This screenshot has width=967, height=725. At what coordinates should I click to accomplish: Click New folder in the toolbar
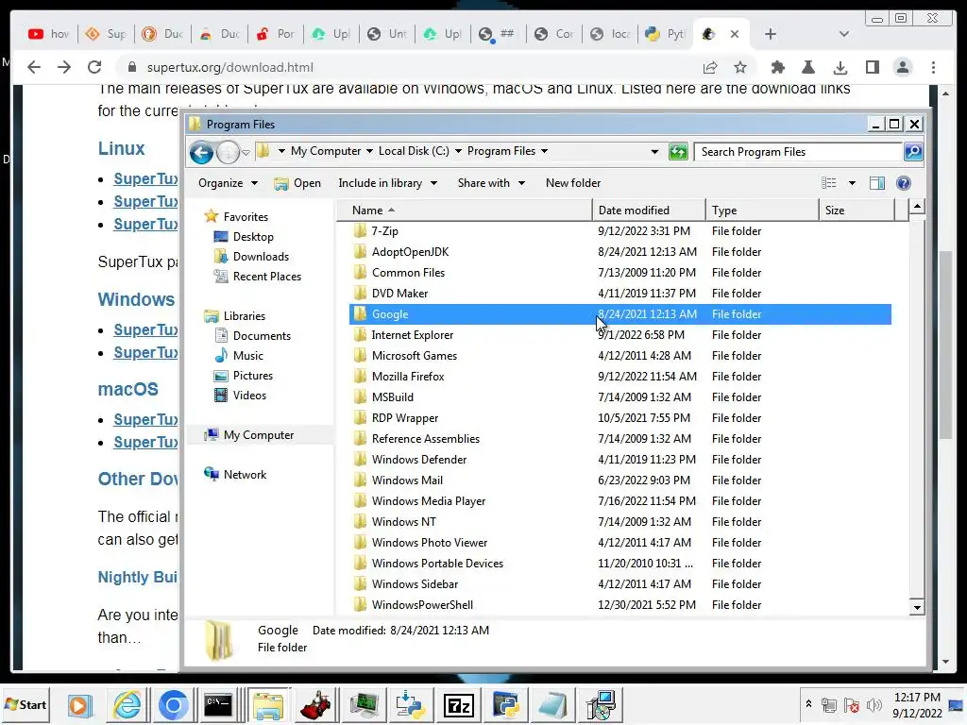[573, 183]
